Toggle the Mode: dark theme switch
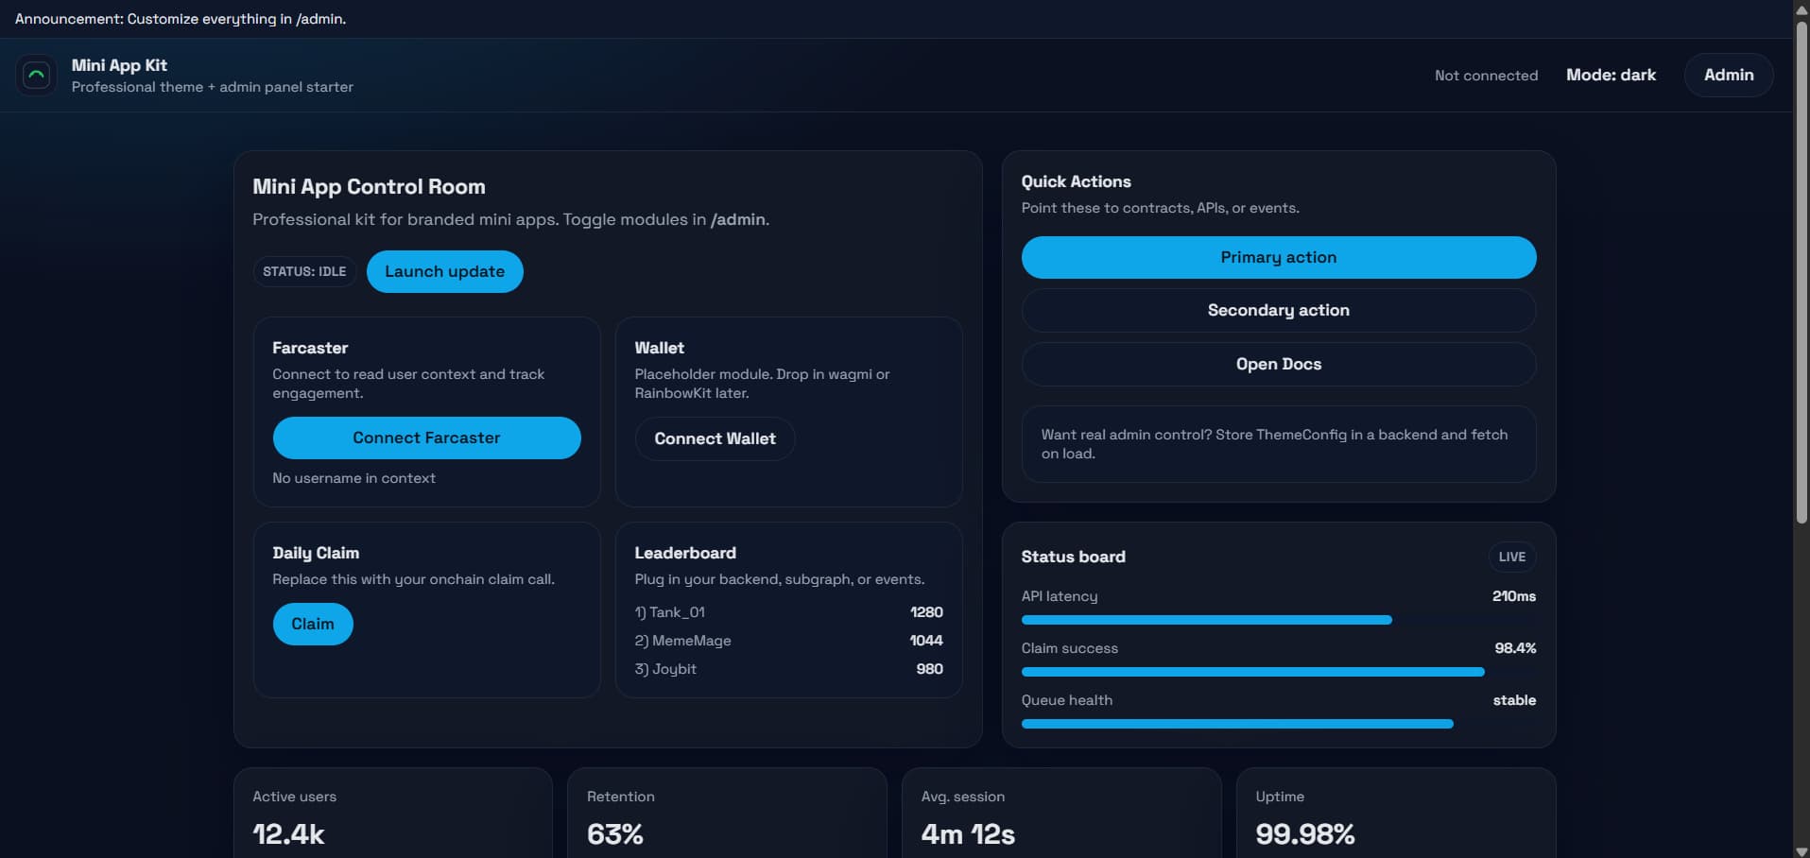 1611,76
